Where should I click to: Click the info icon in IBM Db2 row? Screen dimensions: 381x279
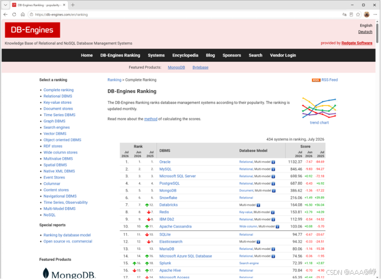click(x=274, y=220)
